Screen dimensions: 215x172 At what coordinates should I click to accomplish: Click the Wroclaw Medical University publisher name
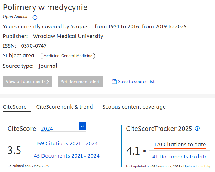click(68, 36)
